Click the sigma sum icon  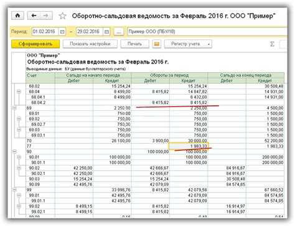click(x=272, y=44)
